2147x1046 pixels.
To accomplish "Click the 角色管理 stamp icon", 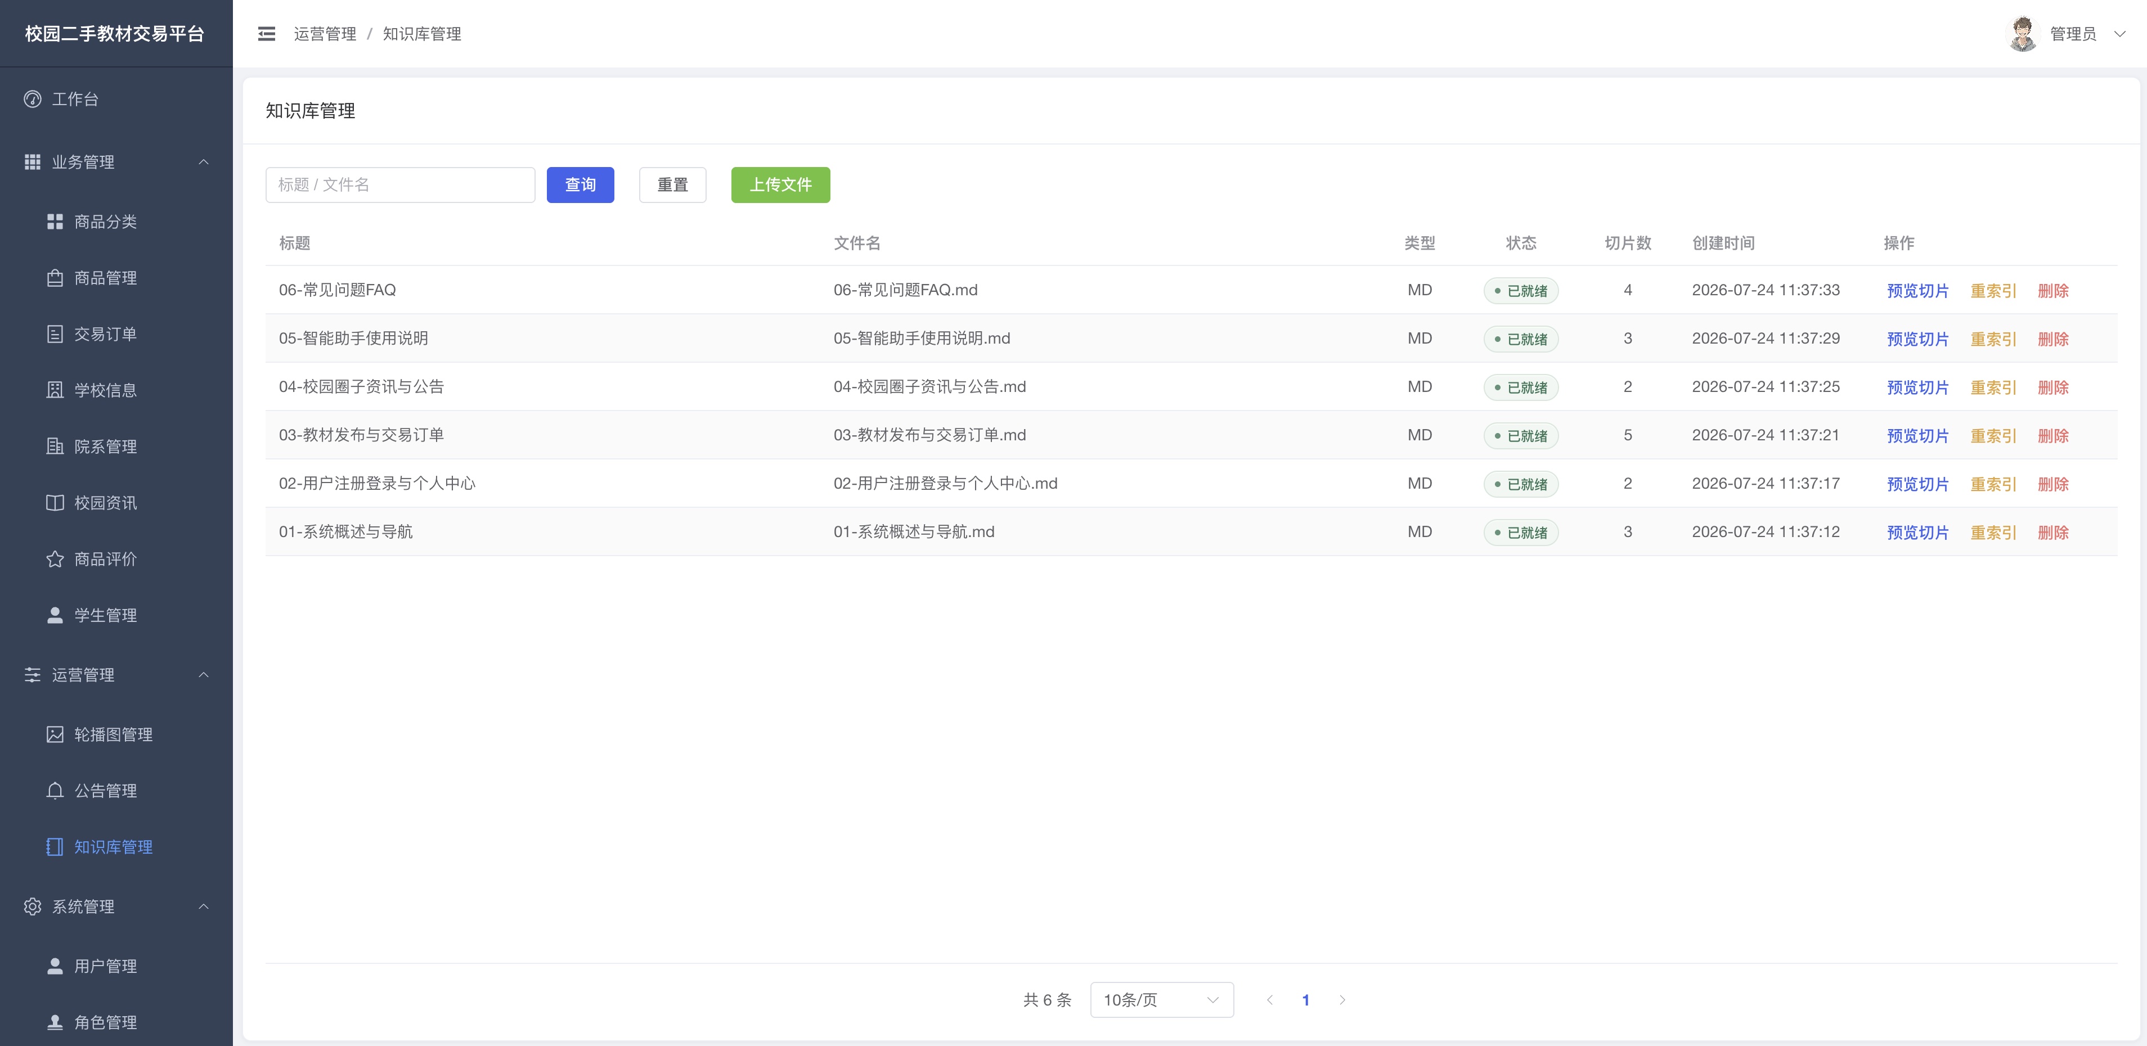I will click(55, 1022).
